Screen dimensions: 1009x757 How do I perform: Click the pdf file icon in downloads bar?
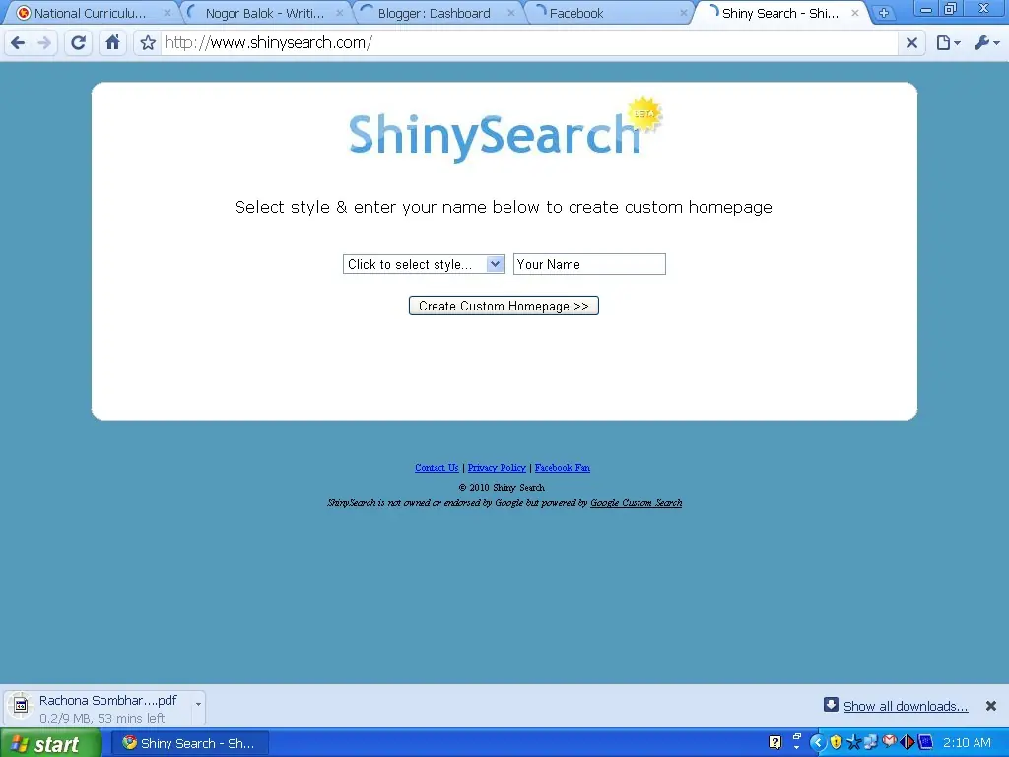(x=21, y=707)
